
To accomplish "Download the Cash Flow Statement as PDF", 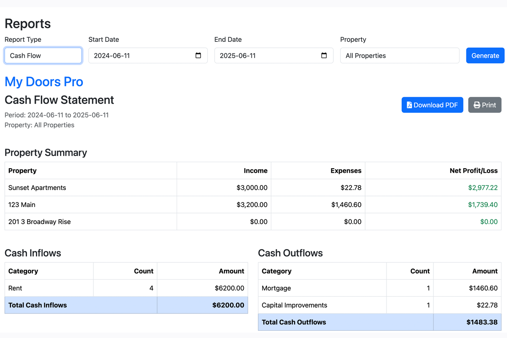I will click(432, 105).
